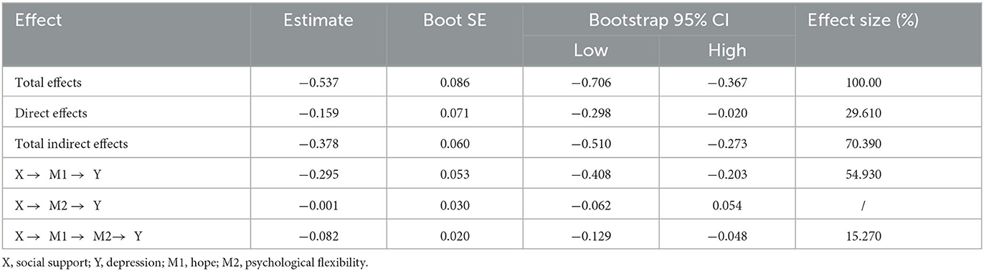Select the direct effects value −0.159
Screen dimensions: 984x271
click(319, 114)
